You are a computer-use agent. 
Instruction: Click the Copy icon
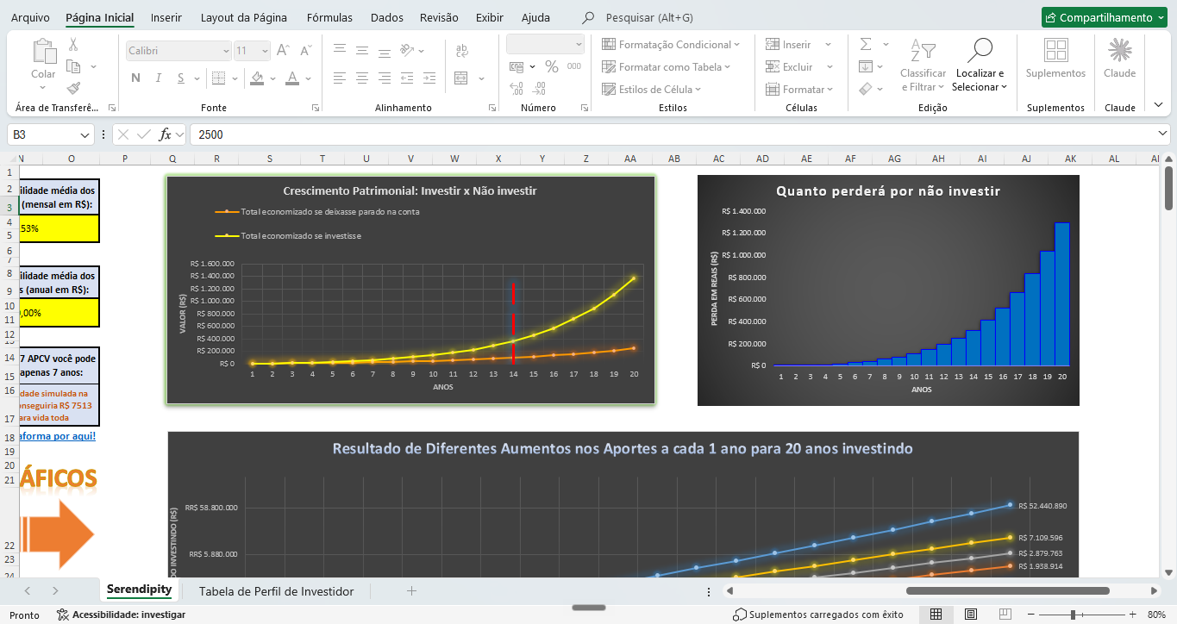click(x=73, y=66)
